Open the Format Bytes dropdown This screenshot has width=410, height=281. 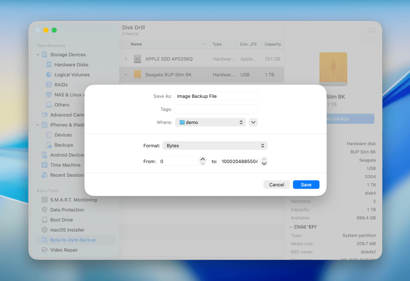click(215, 145)
